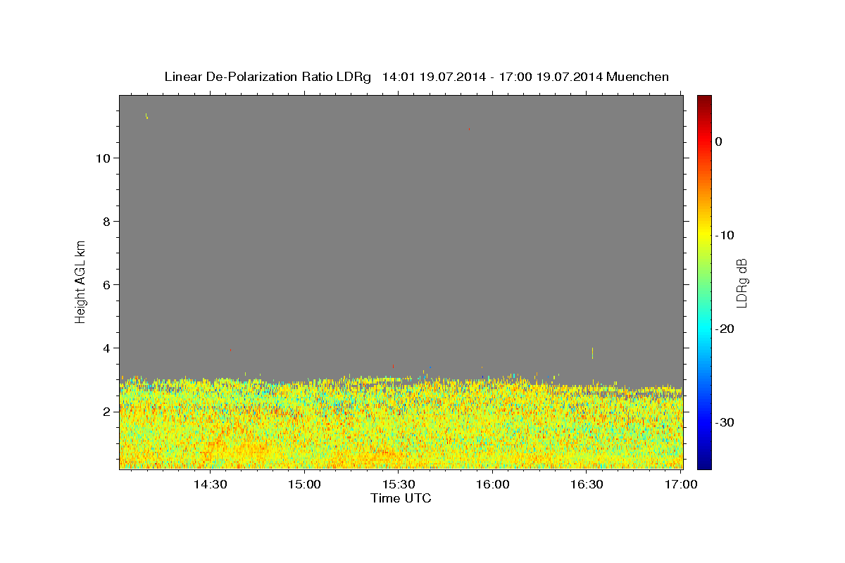Click the 17:00 time tick label
This screenshot has height=563, width=845.
point(681,484)
